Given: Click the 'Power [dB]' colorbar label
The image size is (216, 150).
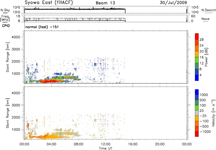Looking at the screenshot, I should click(x=206, y=57).
